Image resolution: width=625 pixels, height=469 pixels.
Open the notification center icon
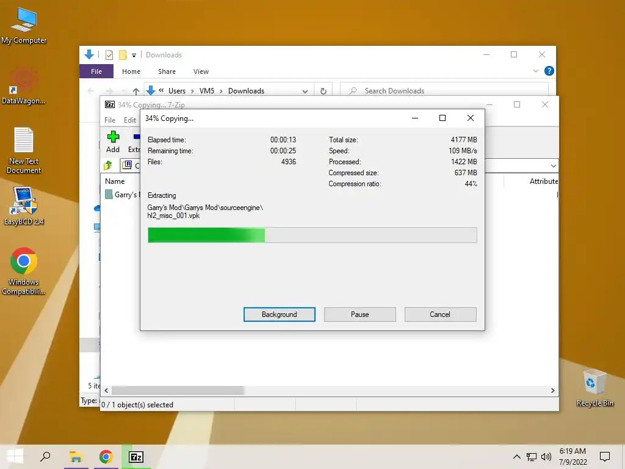605,457
